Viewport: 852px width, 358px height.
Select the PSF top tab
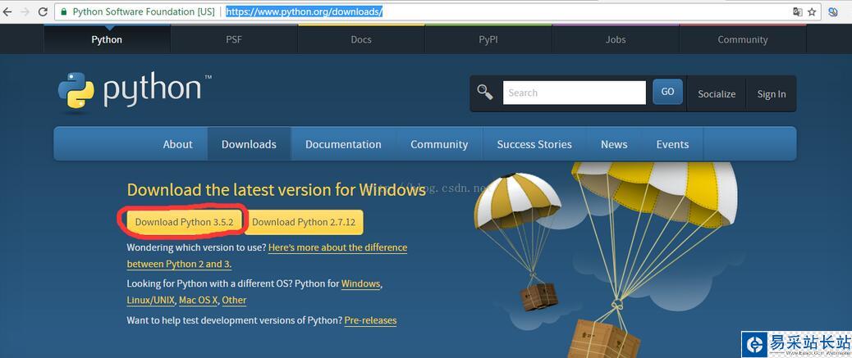tap(234, 39)
